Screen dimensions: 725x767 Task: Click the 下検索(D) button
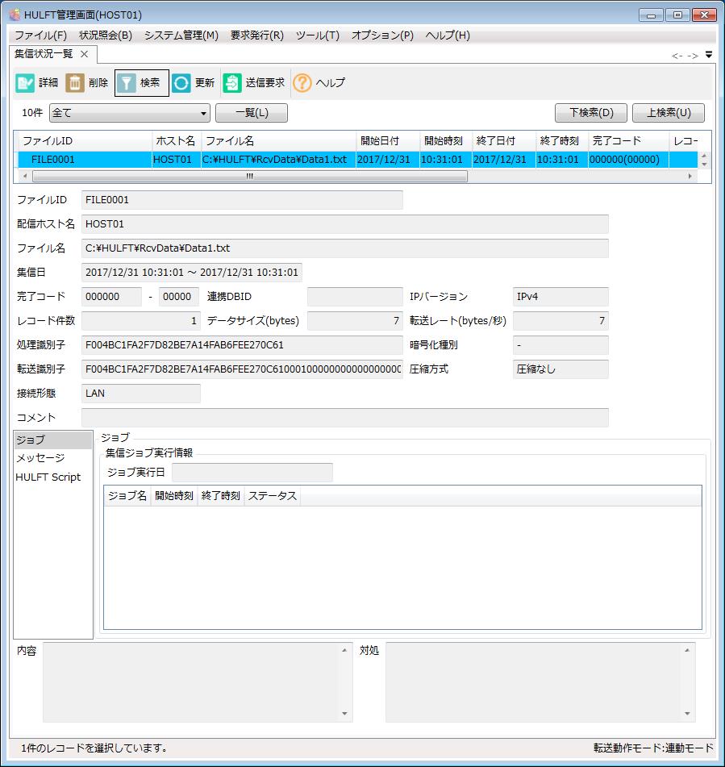[591, 113]
